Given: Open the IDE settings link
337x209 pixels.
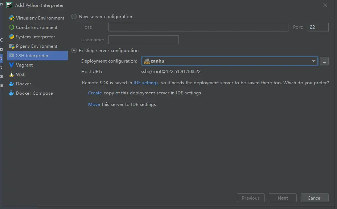Looking at the screenshot, I should point(146,83).
